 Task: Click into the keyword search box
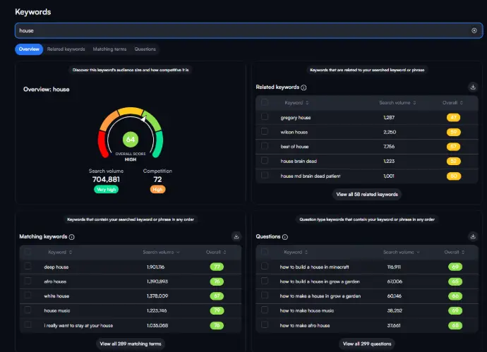pyautogui.click(x=240, y=30)
